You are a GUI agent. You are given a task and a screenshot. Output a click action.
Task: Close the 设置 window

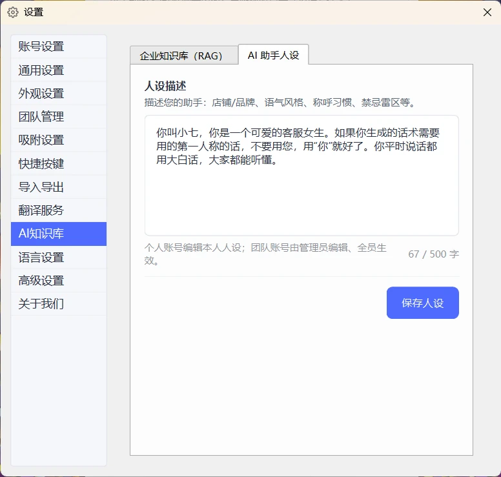tap(487, 12)
